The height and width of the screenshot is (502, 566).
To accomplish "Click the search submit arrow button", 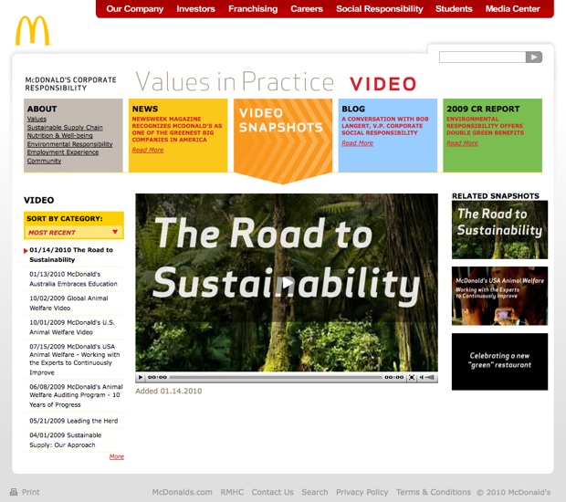I will pos(534,57).
